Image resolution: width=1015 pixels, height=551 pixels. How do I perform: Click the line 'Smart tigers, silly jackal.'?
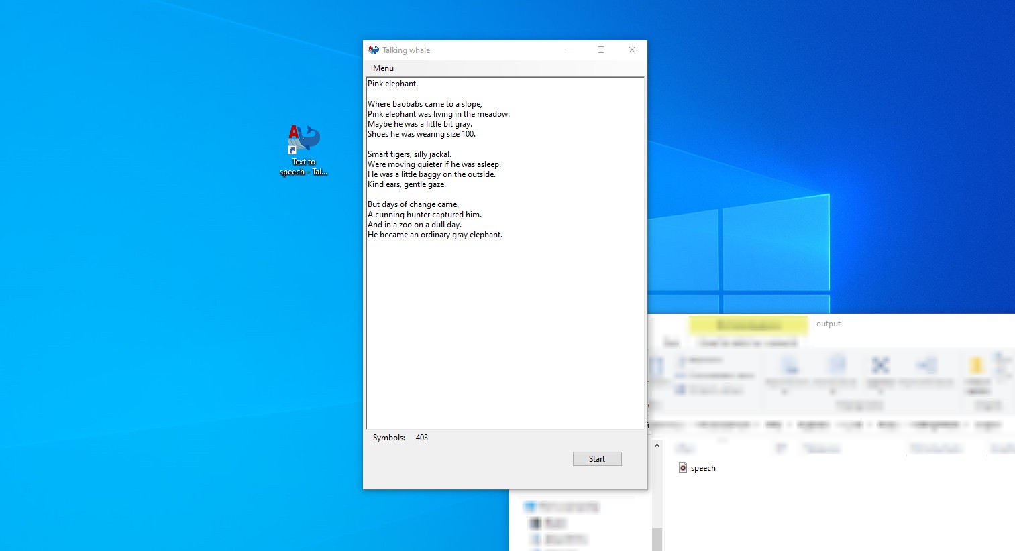tap(409, 154)
